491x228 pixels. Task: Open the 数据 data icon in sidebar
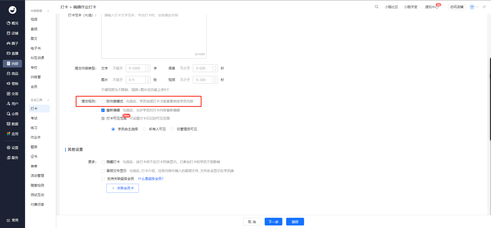pyautogui.click(x=8, y=124)
